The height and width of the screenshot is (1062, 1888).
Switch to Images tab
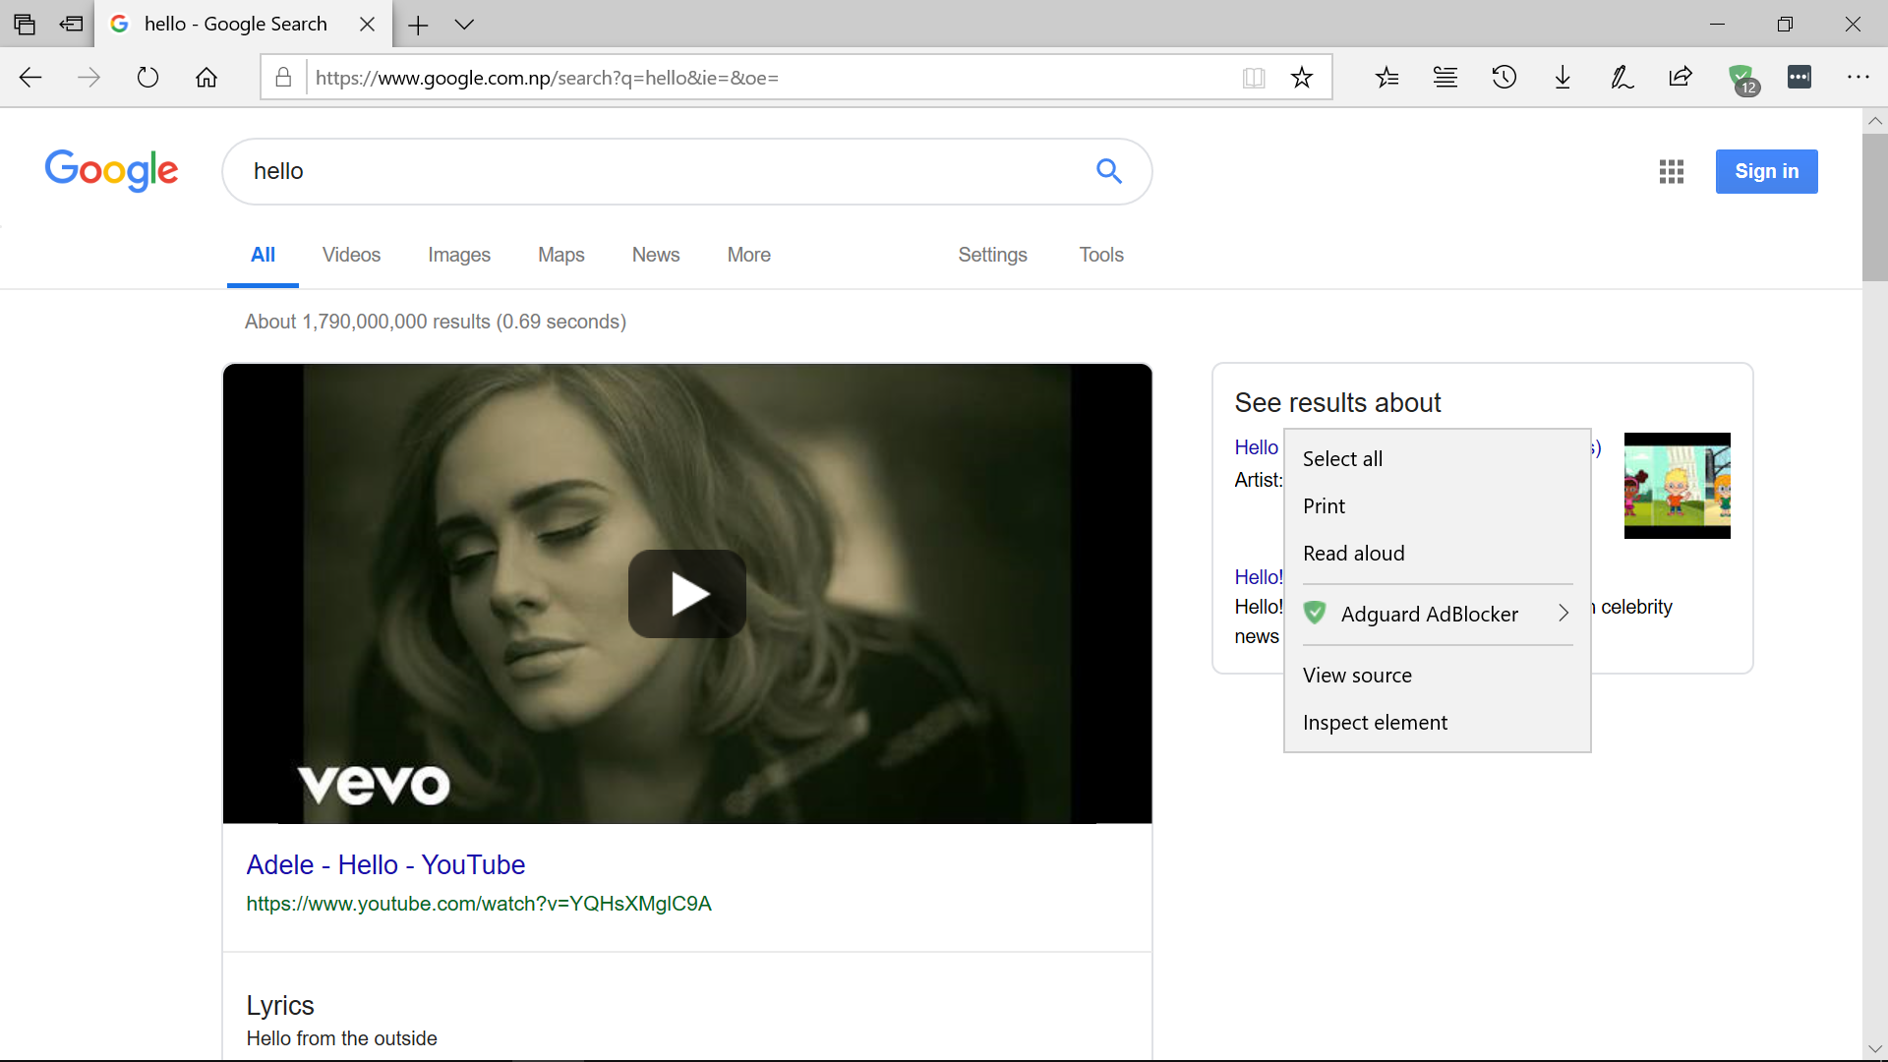point(459,256)
